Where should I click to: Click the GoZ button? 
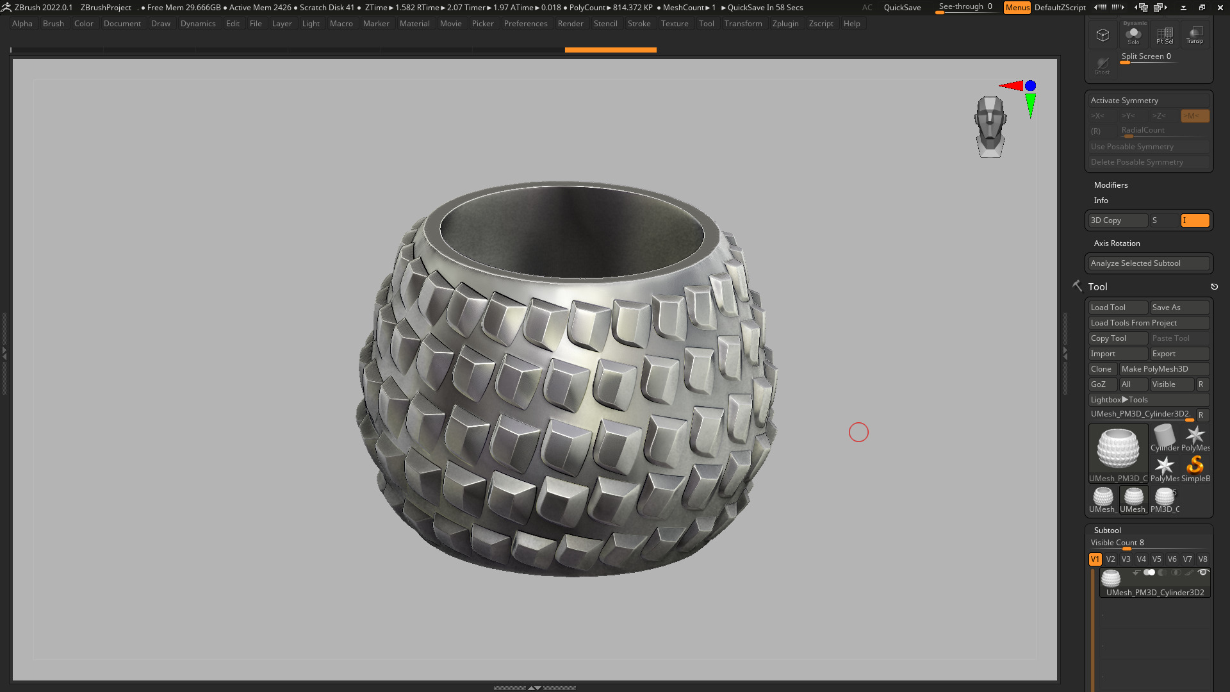1103,384
